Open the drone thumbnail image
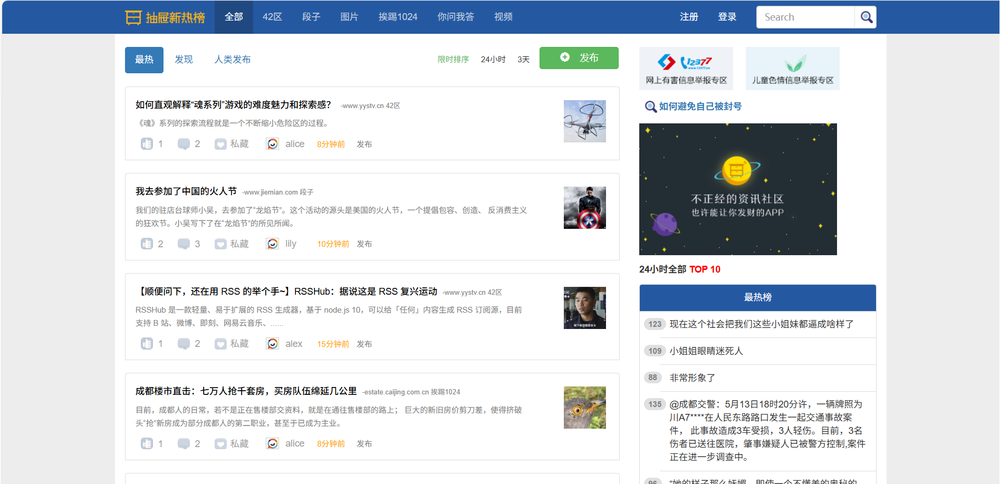The height and width of the screenshot is (484, 1000). tap(584, 121)
